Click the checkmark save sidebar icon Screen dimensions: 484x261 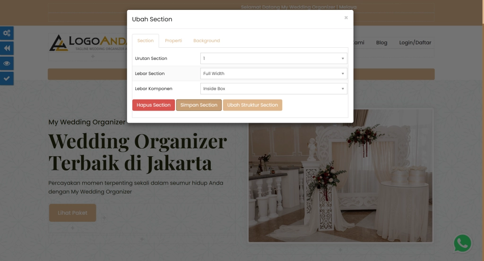(7, 78)
